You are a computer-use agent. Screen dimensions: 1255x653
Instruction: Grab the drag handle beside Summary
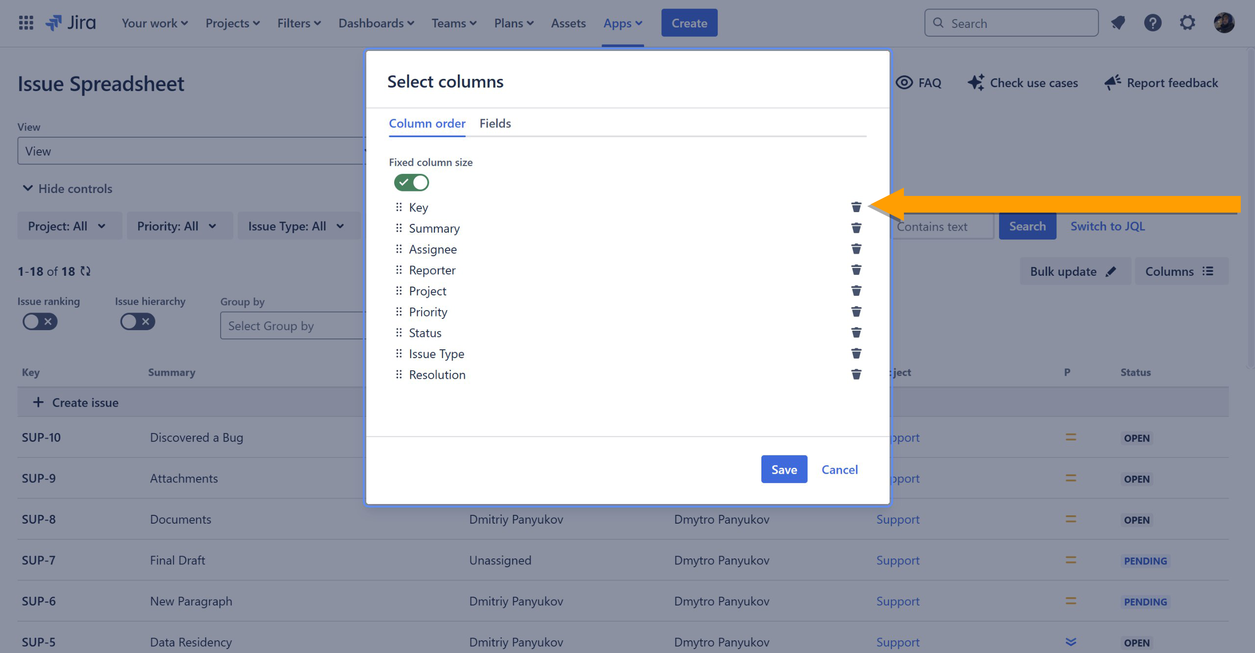(399, 228)
